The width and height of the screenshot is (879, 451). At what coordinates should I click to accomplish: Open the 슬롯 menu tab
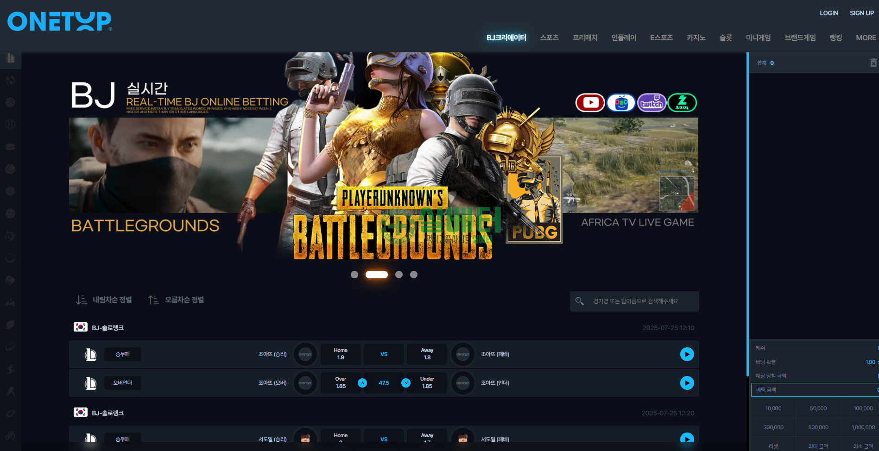click(x=726, y=38)
